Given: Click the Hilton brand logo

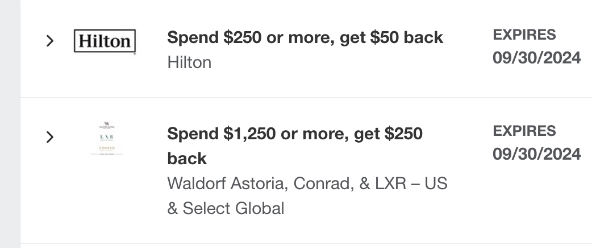Looking at the screenshot, I should coord(105,41).
